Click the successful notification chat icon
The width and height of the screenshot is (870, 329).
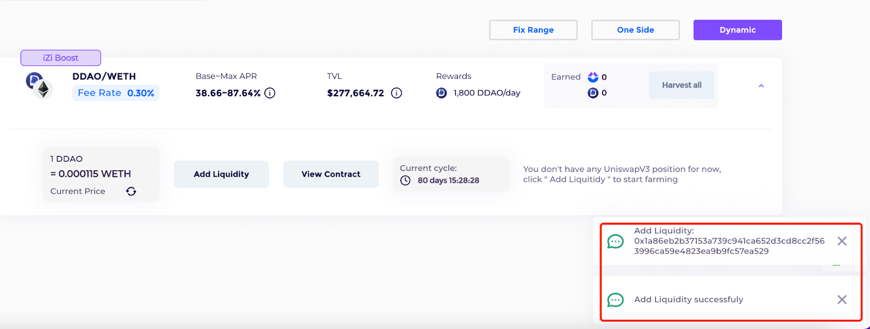615,300
